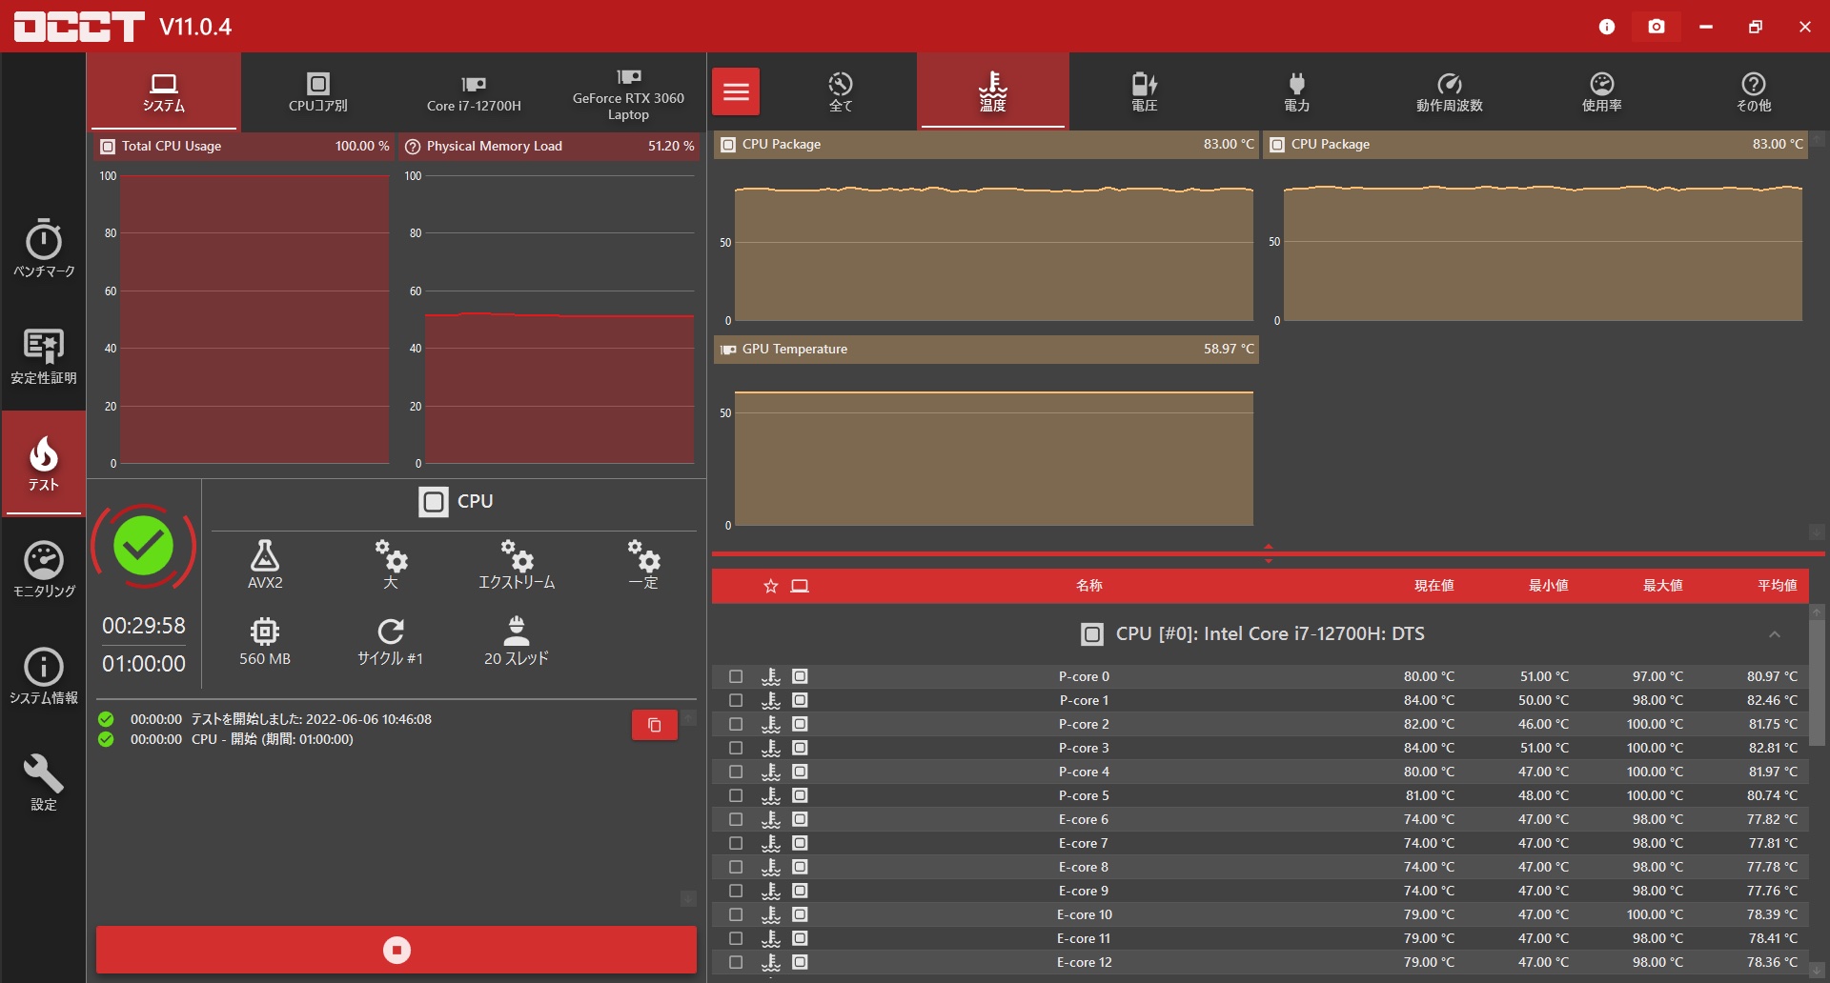The image size is (1830, 983).
Task: Click the thermometer graph icon for P-core 0
Action: (x=771, y=676)
